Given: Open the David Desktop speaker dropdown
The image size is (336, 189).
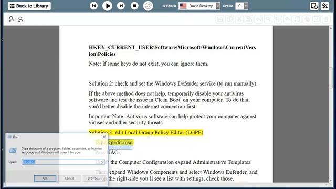Looking at the screenshot, I should pyautogui.click(x=199, y=6).
